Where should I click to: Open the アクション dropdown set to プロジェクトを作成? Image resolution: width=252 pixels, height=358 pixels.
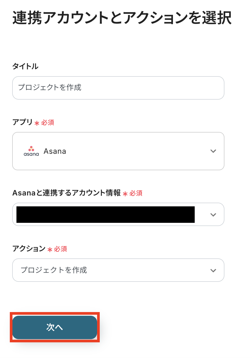[x=118, y=270]
